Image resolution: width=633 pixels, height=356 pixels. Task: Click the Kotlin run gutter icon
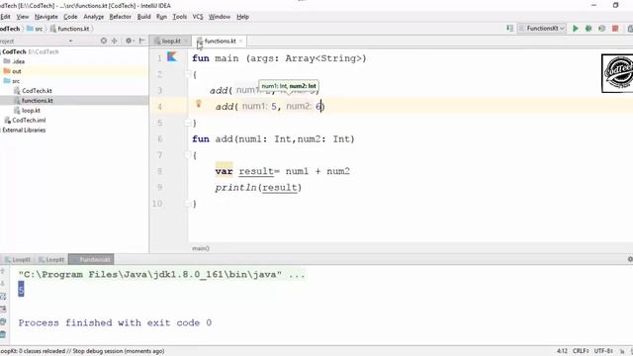[x=172, y=57]
